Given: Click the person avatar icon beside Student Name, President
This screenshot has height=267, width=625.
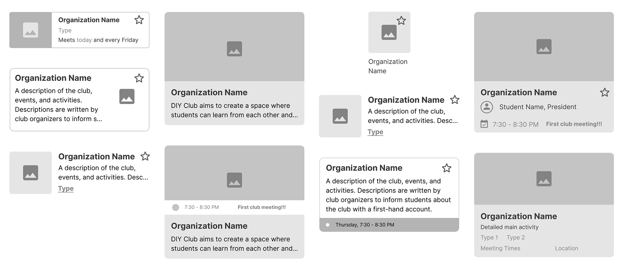Looking at the screenshot, I should 487,107.
